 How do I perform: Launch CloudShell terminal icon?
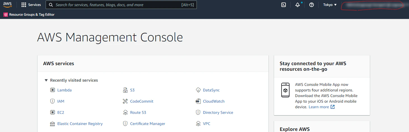tap(284, 5)
